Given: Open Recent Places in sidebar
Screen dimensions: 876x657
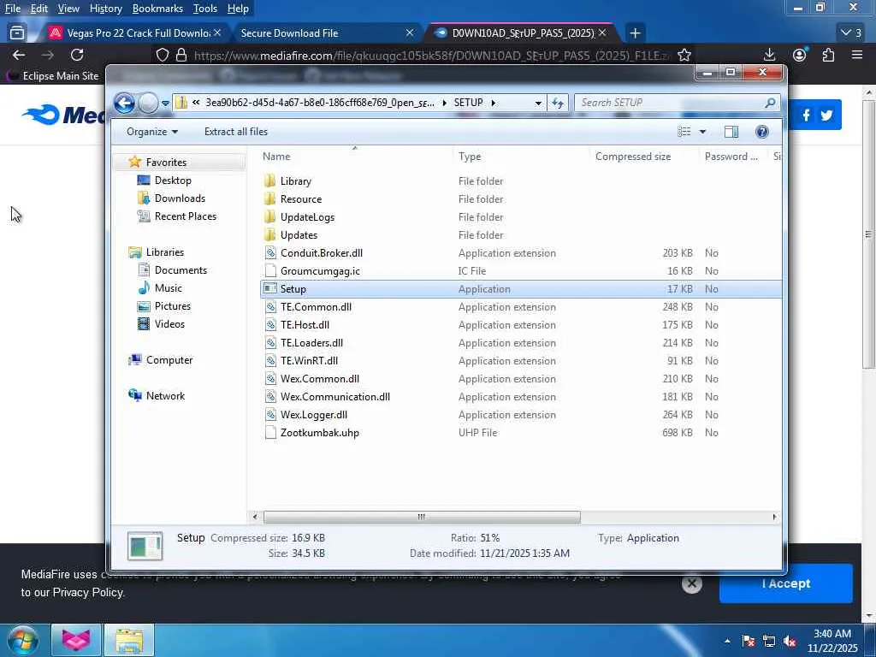Looking at the screenshot, I should (x=186, y=216).
